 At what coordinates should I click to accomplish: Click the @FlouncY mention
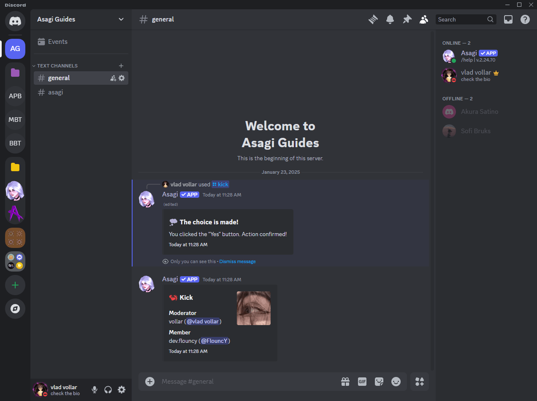[215, 341]
